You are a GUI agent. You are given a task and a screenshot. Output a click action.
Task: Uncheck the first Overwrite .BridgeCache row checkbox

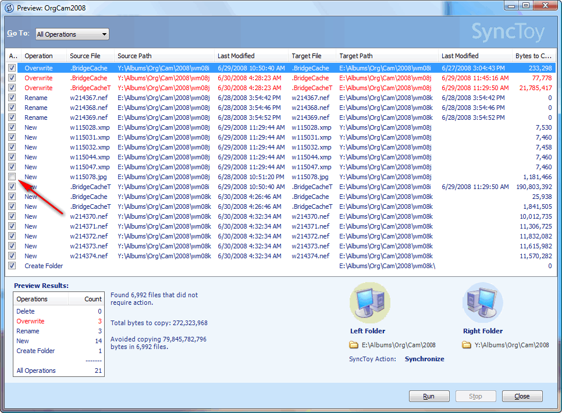[x=12, y=67]
